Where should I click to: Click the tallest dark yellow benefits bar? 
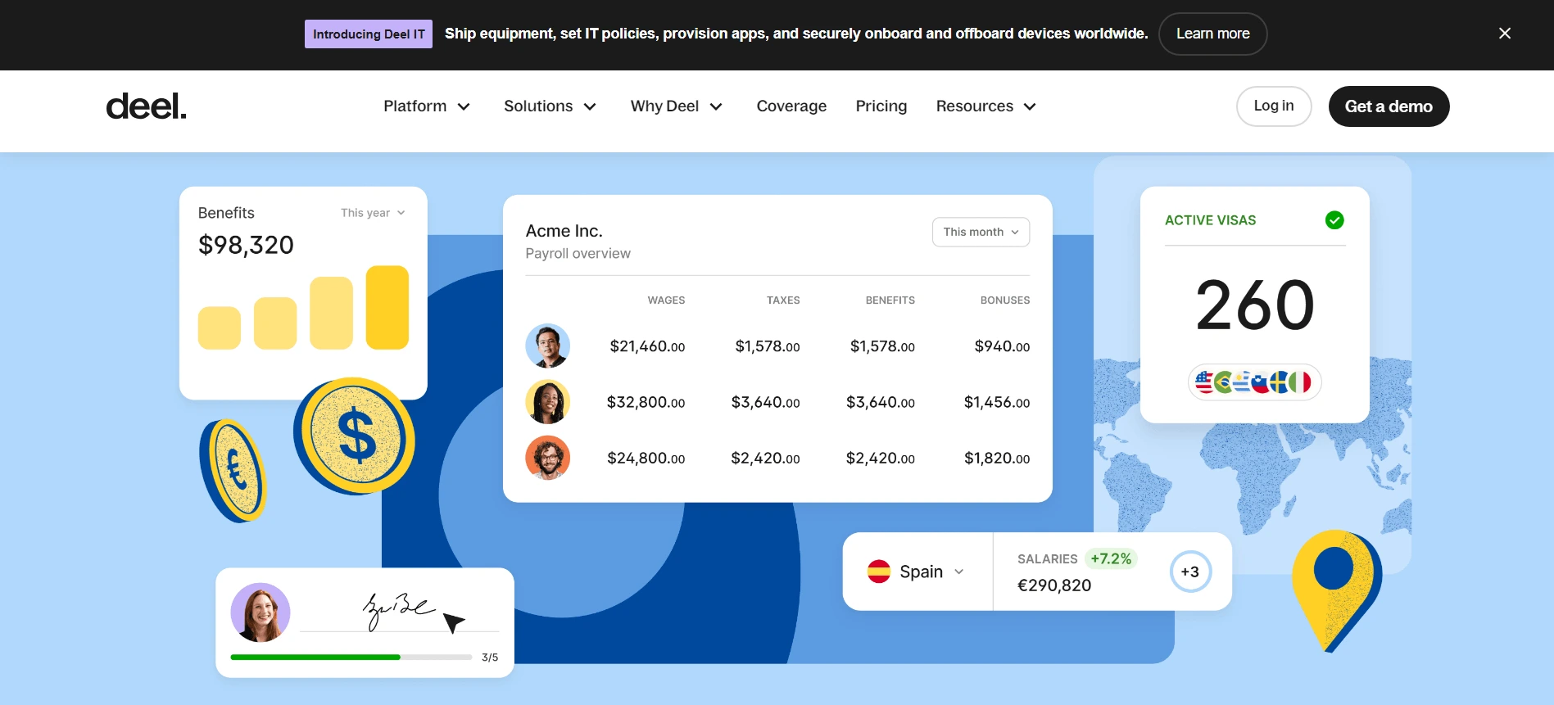click(387, 308)
